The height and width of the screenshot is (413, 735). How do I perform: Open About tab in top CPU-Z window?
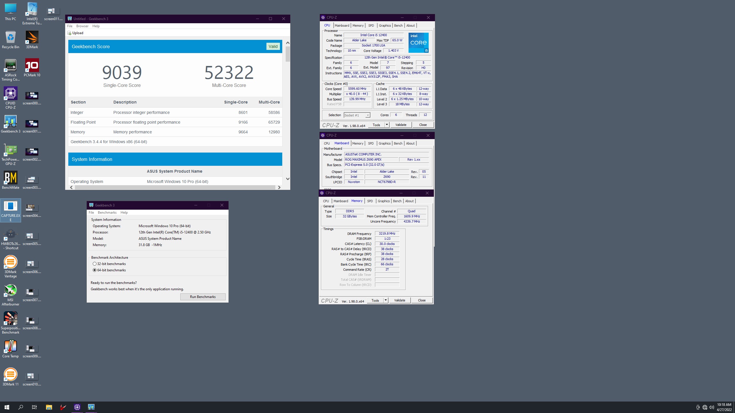click(x=411, y=26)
